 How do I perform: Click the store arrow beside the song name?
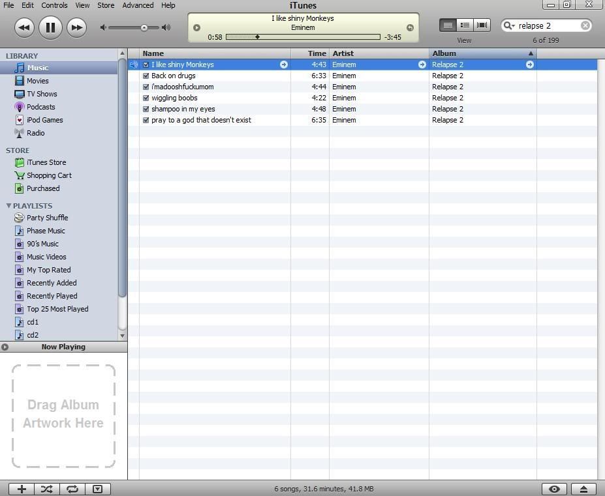284,65
